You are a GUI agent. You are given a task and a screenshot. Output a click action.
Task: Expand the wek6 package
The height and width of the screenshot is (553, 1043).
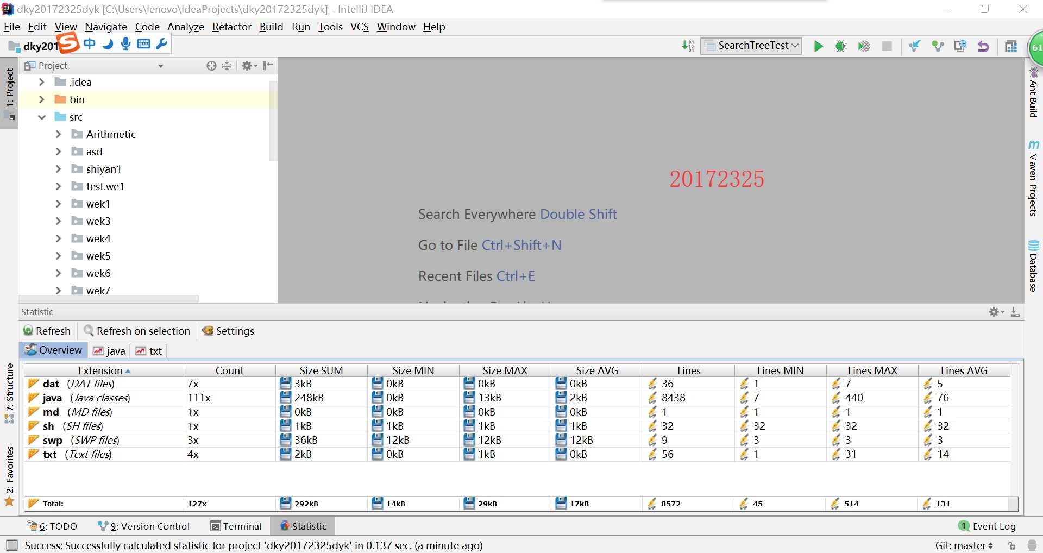(x=59, y=273)
